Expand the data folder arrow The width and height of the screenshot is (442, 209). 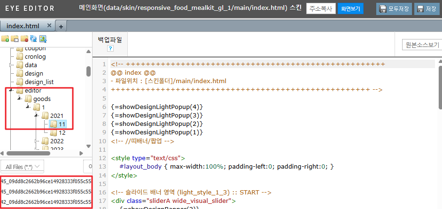coord(11,65)
